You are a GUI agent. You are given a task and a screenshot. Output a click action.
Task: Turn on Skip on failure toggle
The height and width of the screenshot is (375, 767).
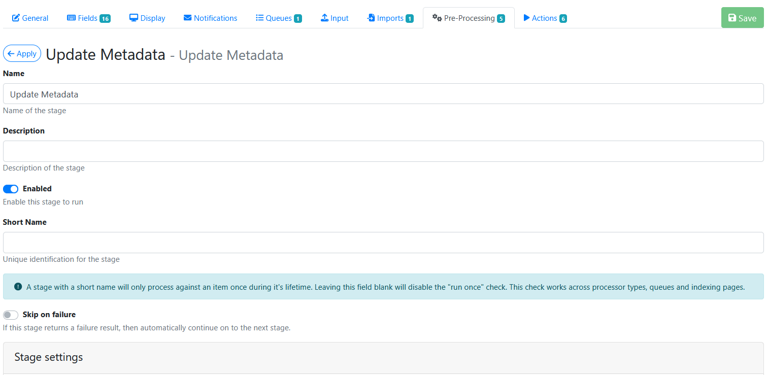(x=11, y=315)
